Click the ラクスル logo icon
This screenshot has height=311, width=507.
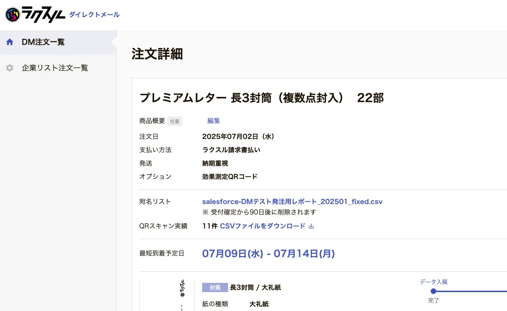12,15
